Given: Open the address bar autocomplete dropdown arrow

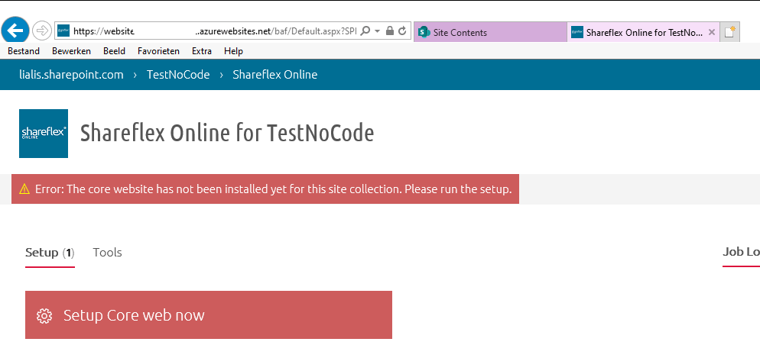Looking at the screenshot, I should pos(378,31).
